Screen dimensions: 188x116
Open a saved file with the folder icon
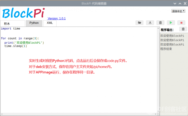pyautogui.click(x=140, y=23)
